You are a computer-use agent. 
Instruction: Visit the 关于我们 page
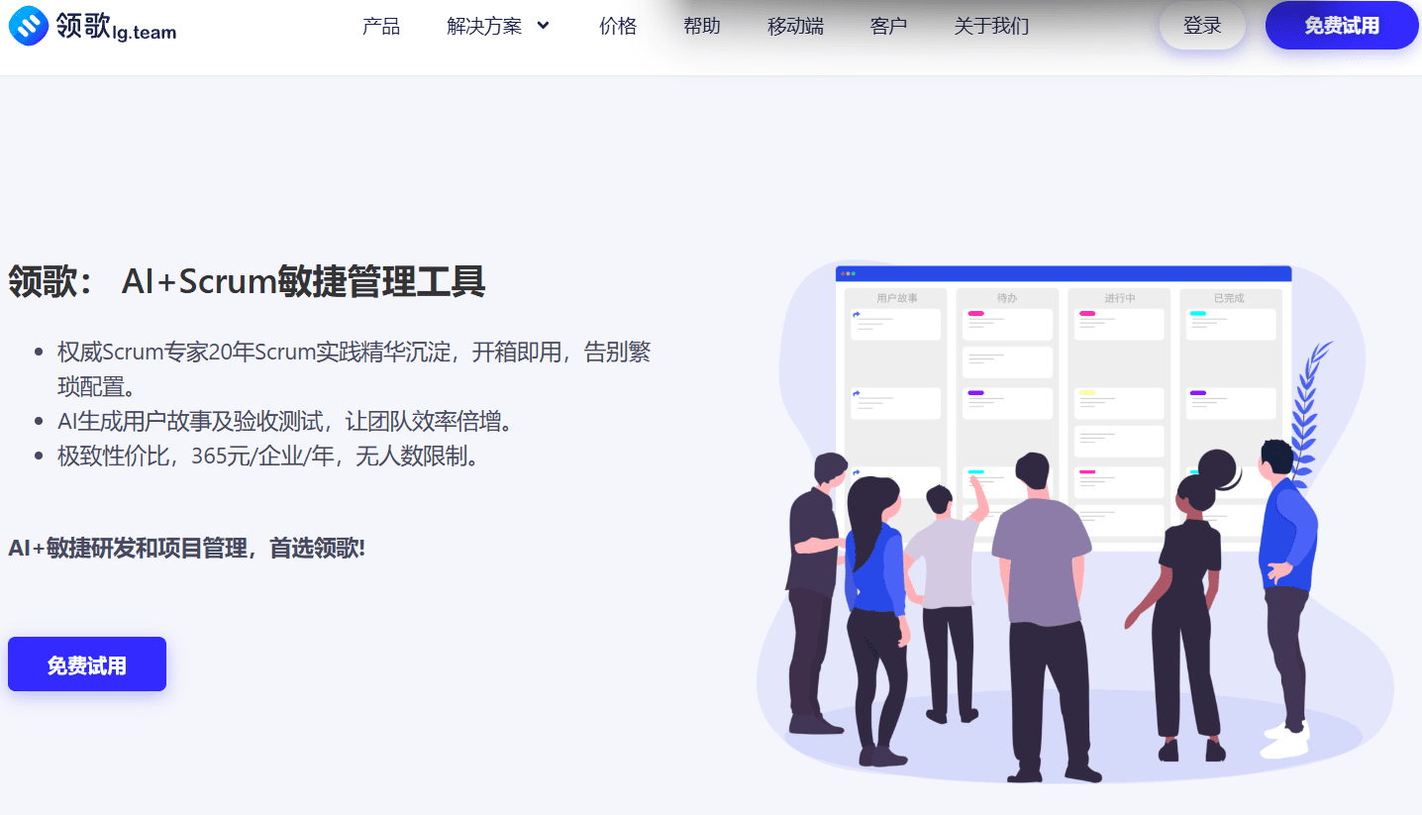(991, 27)
